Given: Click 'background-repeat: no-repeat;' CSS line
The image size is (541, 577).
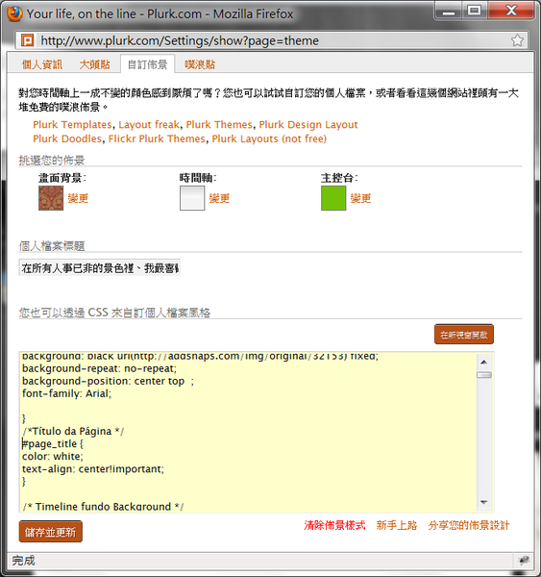Looking at the screenshot, I should (x=99, y=368).
